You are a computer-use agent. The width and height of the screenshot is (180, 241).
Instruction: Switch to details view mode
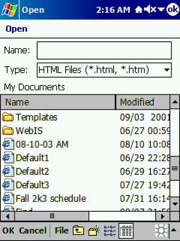(x=126, y=231)
